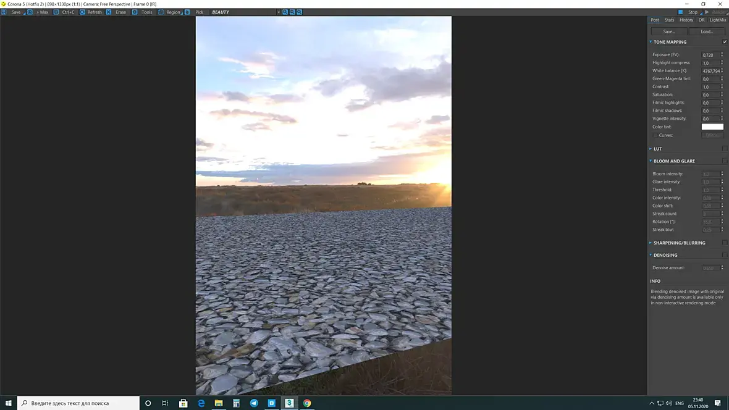The height and width of the screenshot is (410, 729).
Task: Open Calculator from the taskbar
Action: pos(236,403)
